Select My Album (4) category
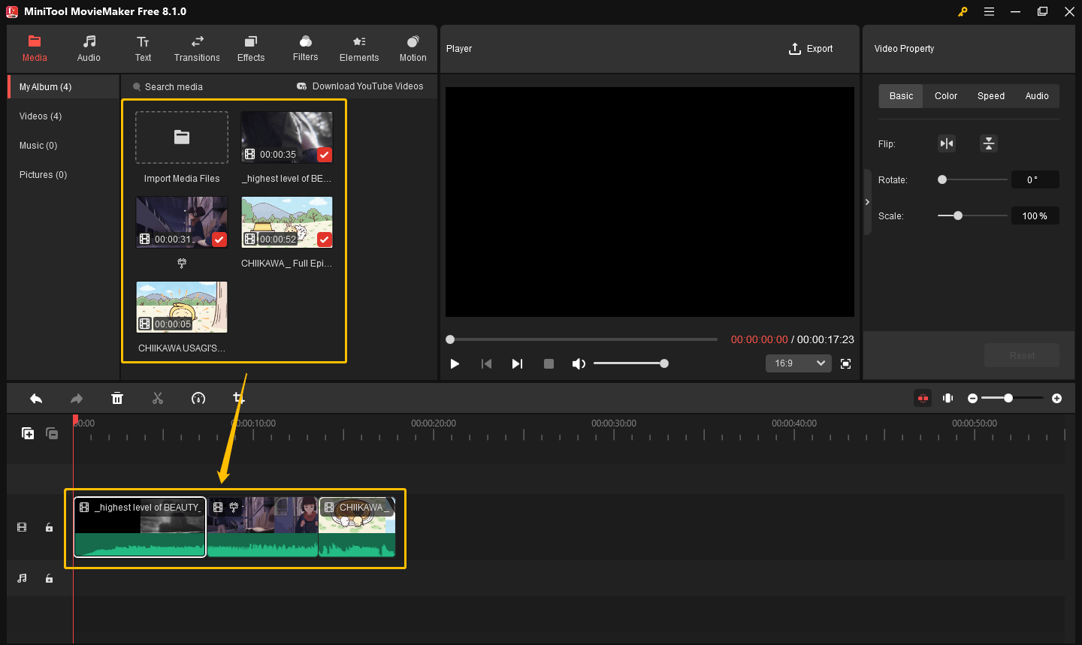 [x=64, y=87]
